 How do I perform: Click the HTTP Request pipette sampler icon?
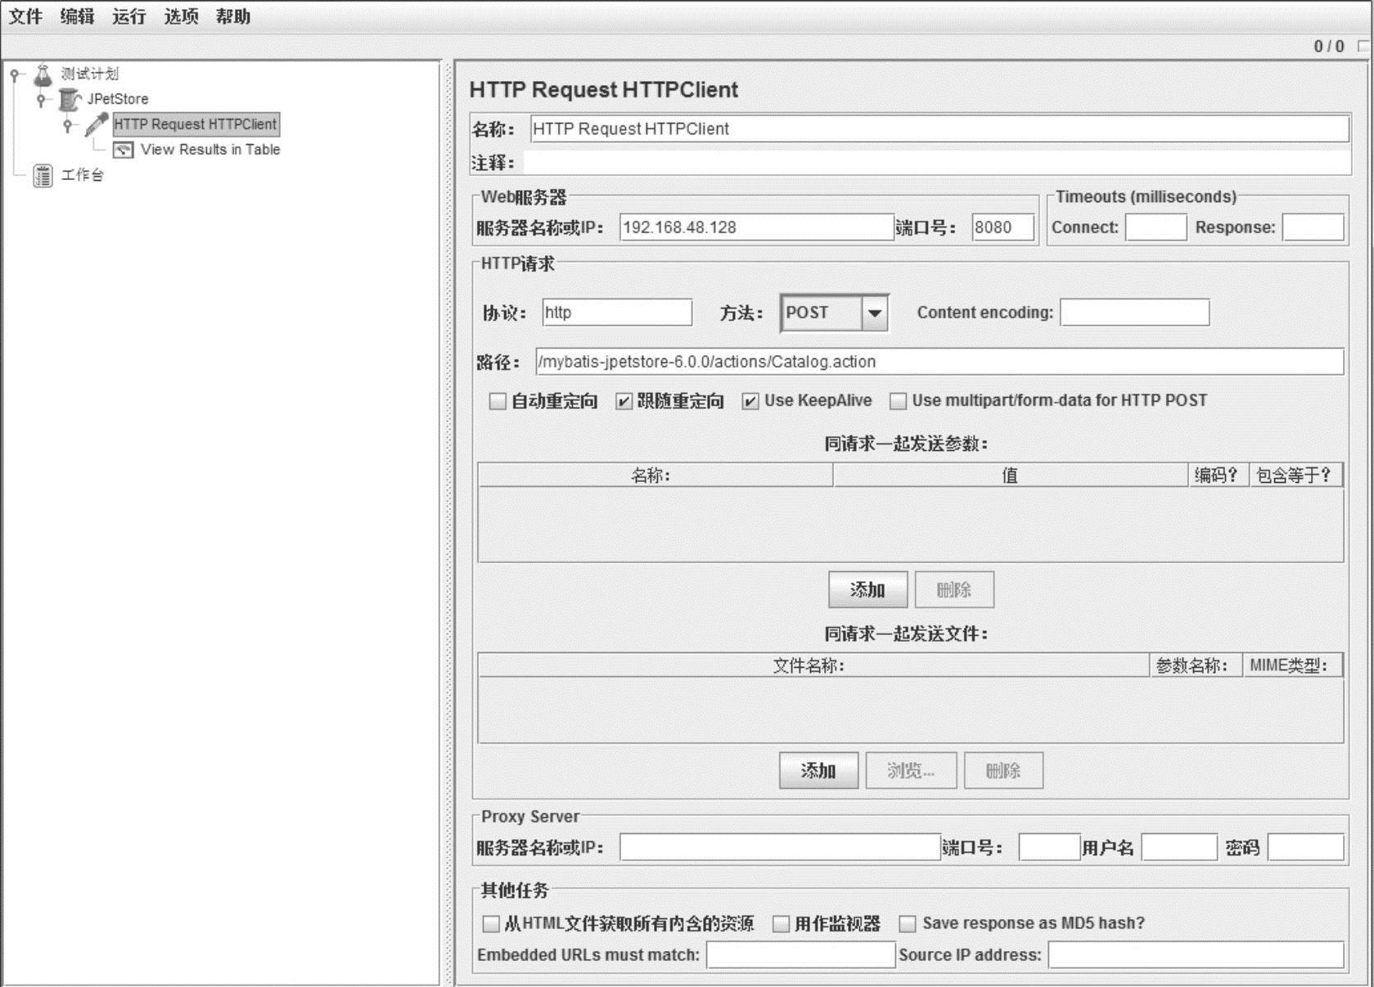pos(97,124)
